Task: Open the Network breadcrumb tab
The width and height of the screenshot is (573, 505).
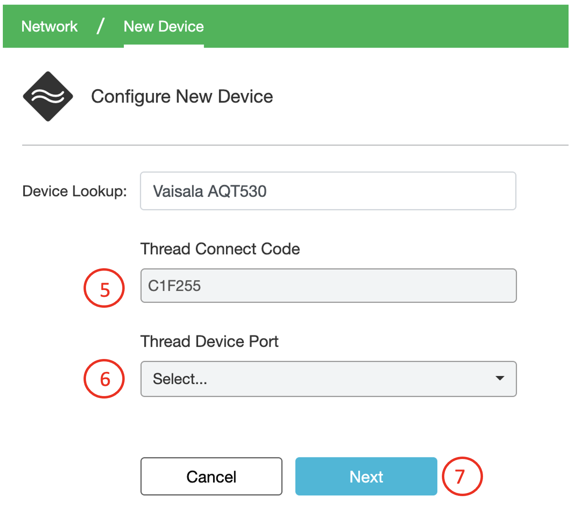Action: tap(49, 27)
